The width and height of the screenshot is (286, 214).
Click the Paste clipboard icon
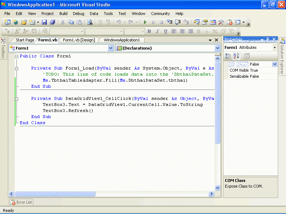click(x=79, y=22)
